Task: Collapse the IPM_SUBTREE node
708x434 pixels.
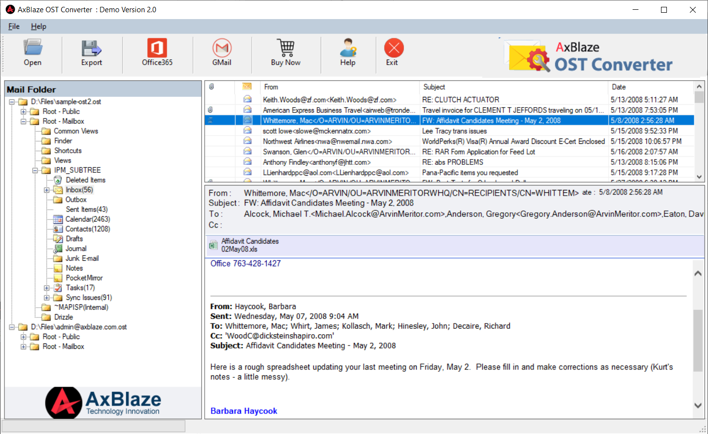Action: click(35, 170)
